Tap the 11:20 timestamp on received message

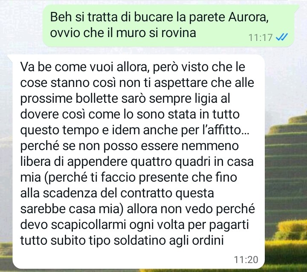click(246, 260)
